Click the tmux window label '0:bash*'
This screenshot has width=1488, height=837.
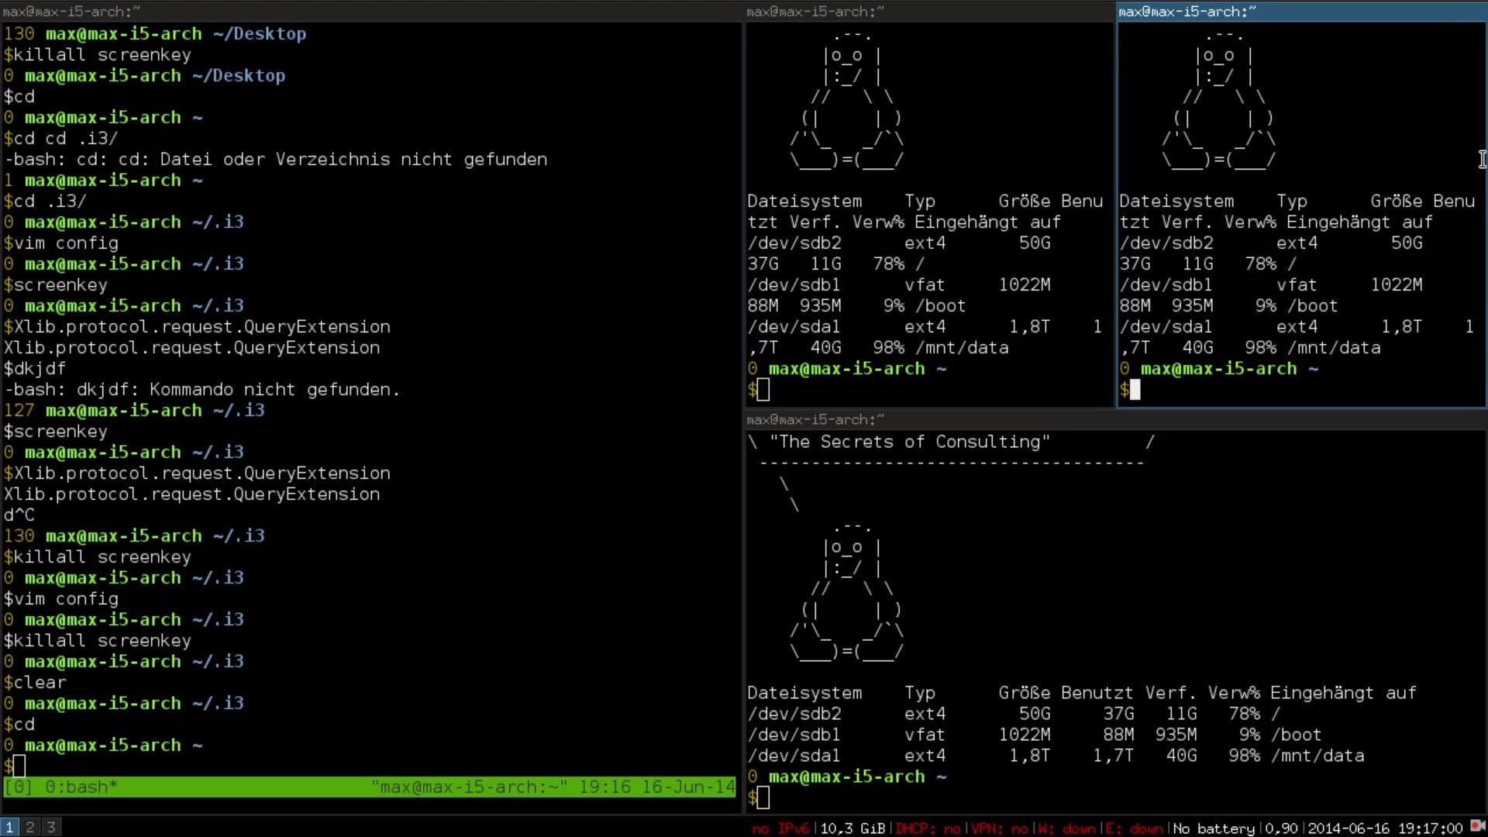tap(81, 787)
